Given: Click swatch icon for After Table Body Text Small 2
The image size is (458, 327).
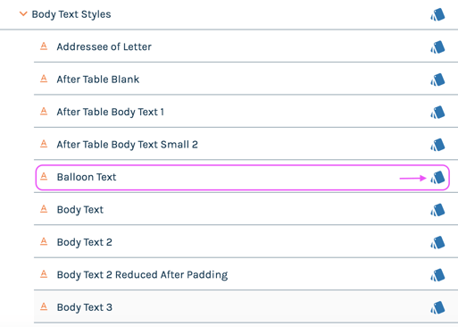Looking at the screenshot, I should [437, 145].
